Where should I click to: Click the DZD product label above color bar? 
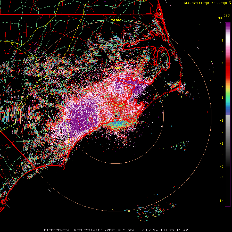coord(227,15)
